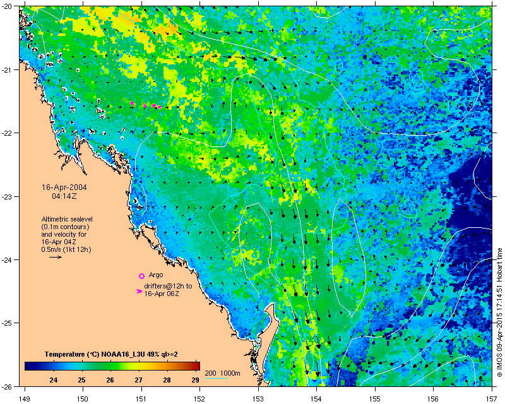Viewport: 505px width, 404px height.
Task: Click the latitude axis label -26
Action: (7, 386)
